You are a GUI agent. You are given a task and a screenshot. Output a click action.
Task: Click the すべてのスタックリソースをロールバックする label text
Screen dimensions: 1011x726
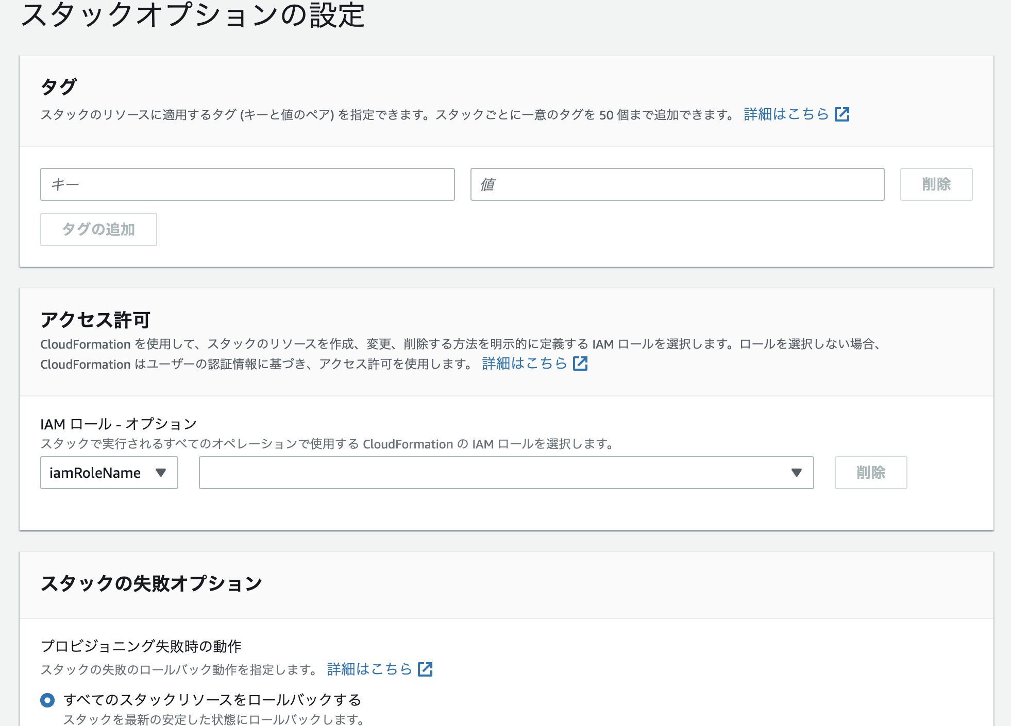(212, 700)
